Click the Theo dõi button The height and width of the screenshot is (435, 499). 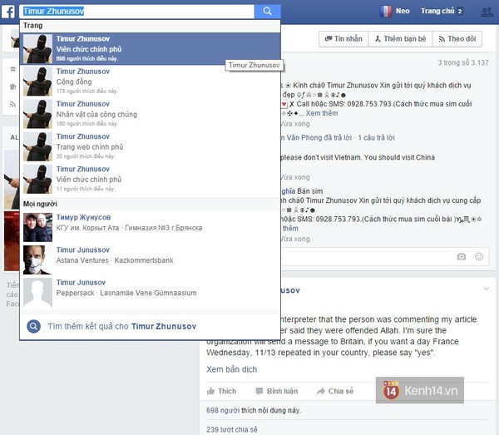[457, 39]
